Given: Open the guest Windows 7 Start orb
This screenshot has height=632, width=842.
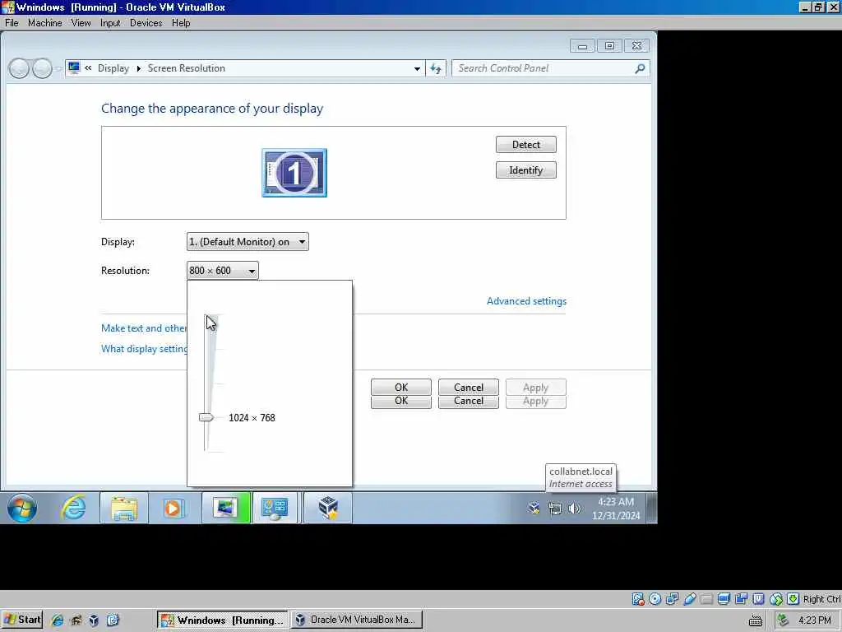Looking at the screenshot, I should click(x=22, y=508).
